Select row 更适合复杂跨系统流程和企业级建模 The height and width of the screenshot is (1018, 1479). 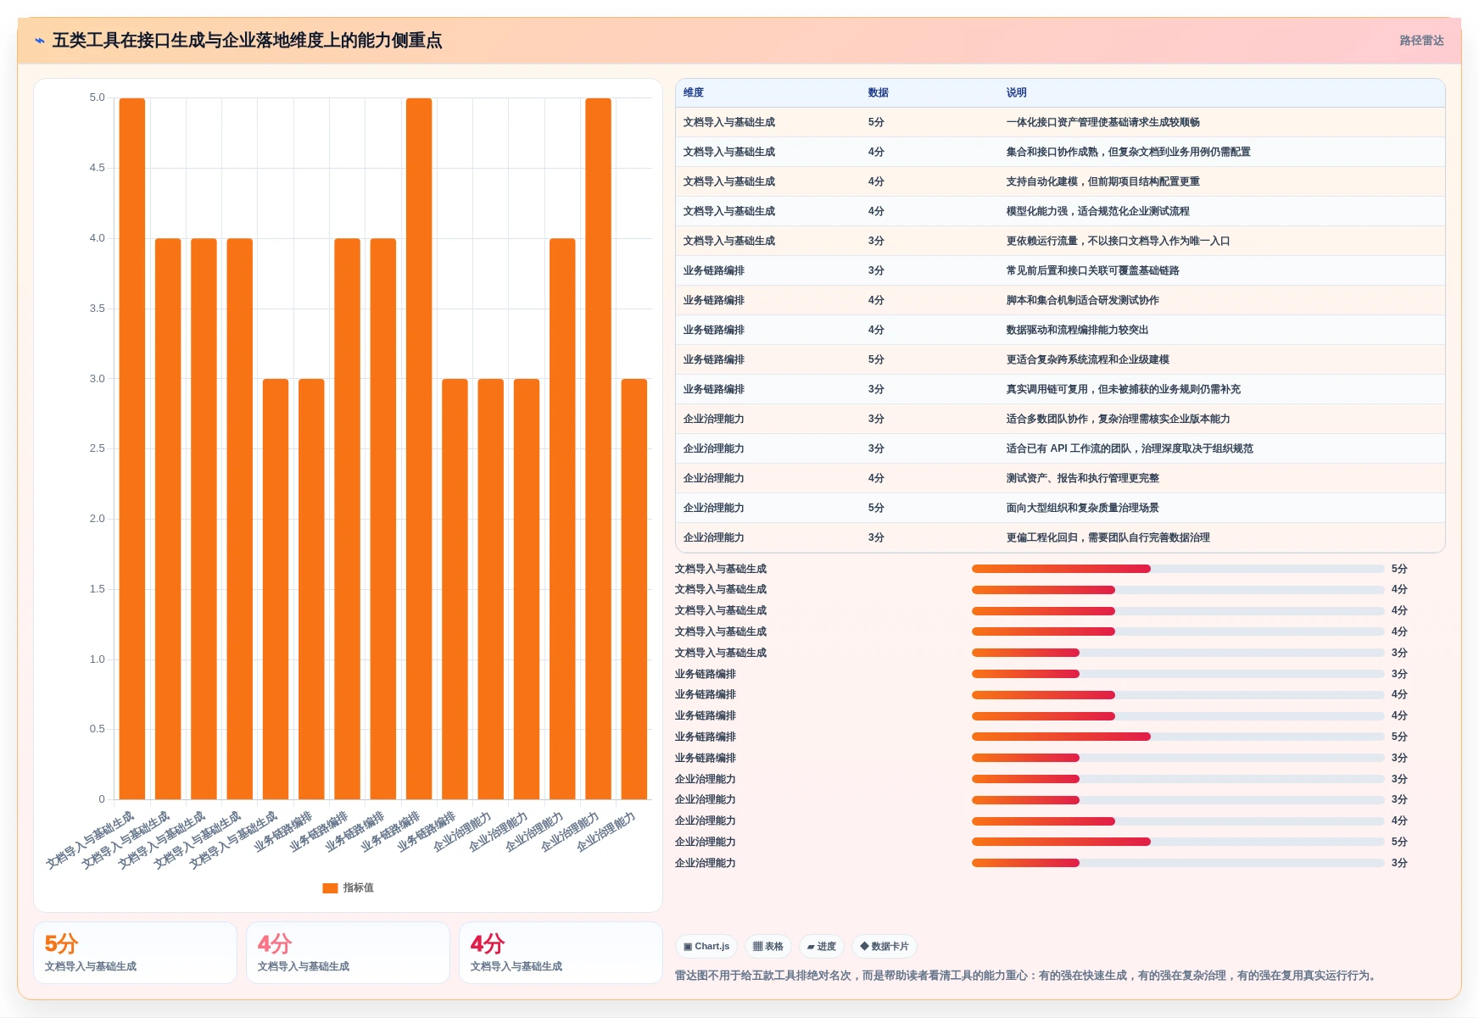[x=1060, y=360]
